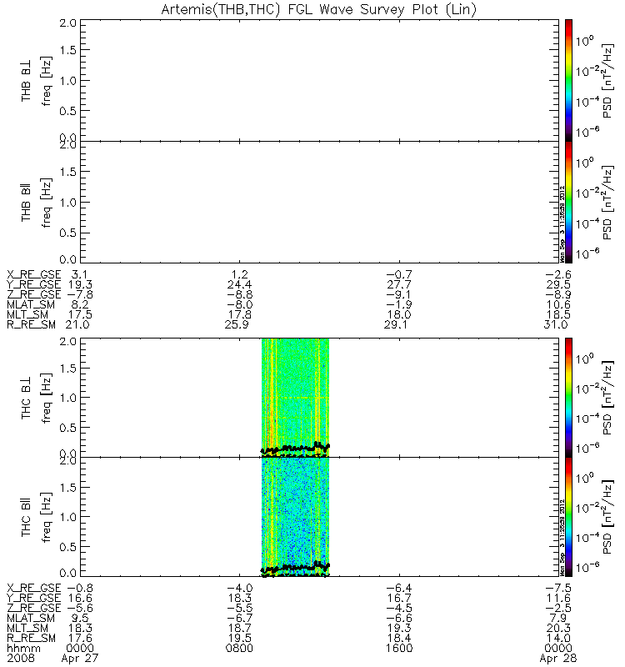Click the THC Z_RE_GSE value '-5.6'
The image size is (625, 667).
click(80, 608)
